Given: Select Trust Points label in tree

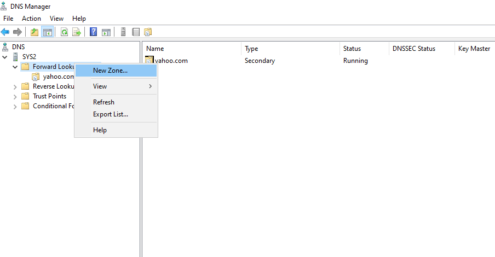Looking at the screenshot, I should pyautogui.click(x=50, y=96).
